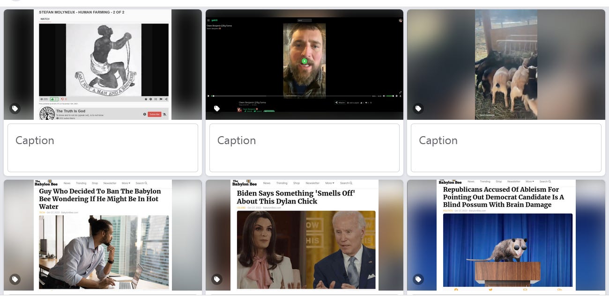This screenshot has width=609, height=299.
Task: Click tag icon on 'Ban The Babylon Bee' image
Action: [15, 279]
